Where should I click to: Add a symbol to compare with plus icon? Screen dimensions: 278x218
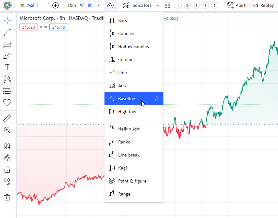55,5
